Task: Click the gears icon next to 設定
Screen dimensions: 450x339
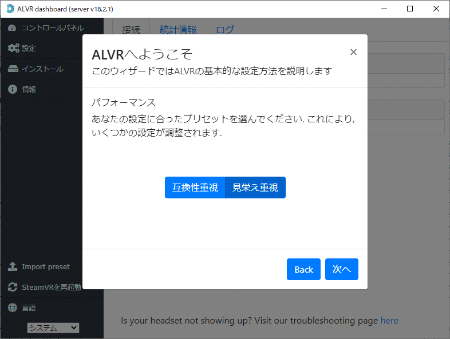Action: (13, 48)
